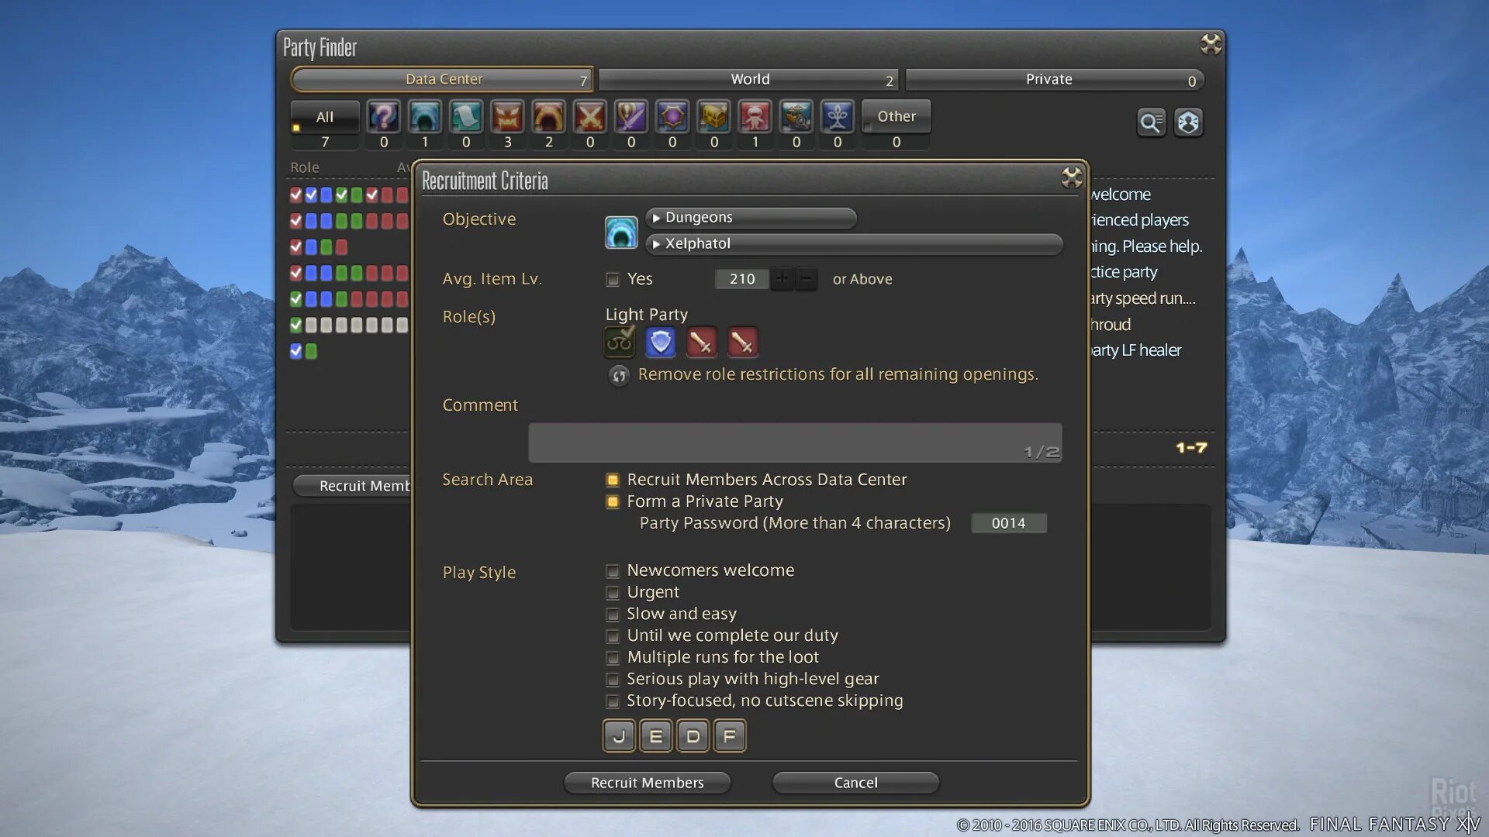
Task: Click the Ranged DPS role icon
Action: coord(744,341)
